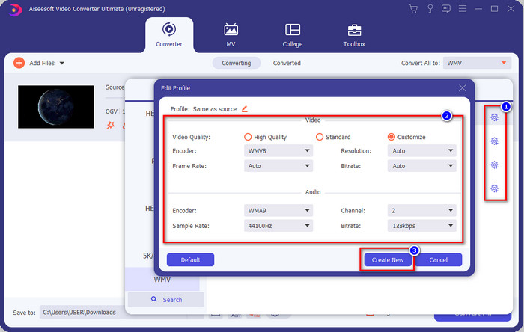Switch to the MV tab
The height and width of the screenshot is (332, 524).
pos(231,35)
